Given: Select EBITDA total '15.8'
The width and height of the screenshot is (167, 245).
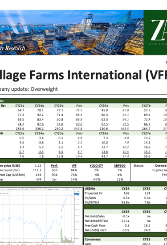Looking at the screenshot, I should 60,156.
